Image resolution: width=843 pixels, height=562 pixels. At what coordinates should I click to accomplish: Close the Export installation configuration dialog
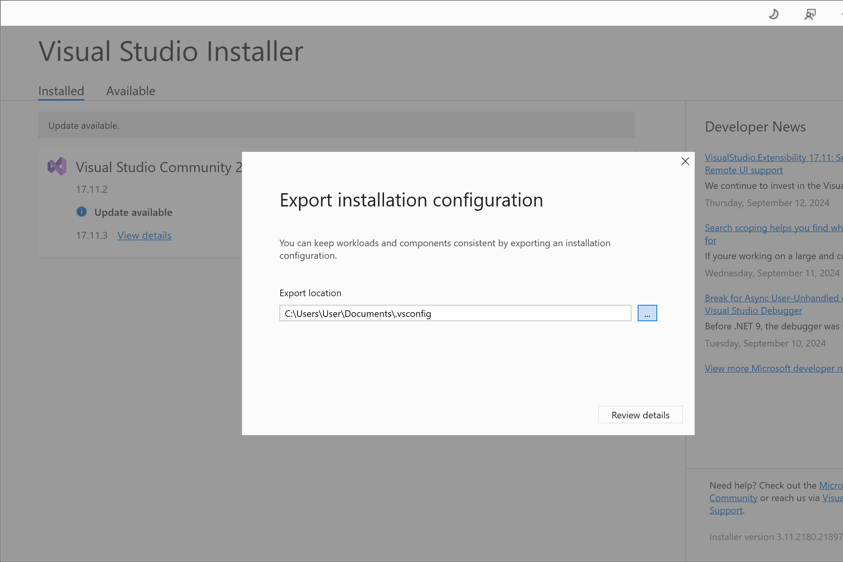click(685, 161)
